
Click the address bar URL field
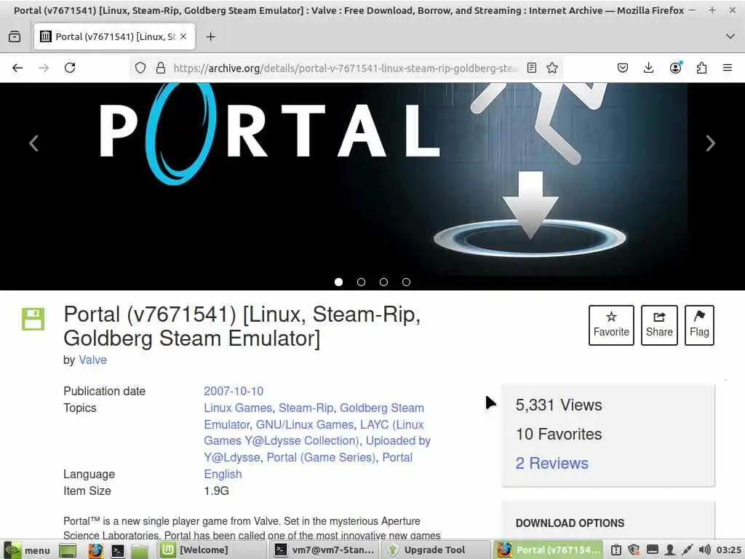click(346, 68)
